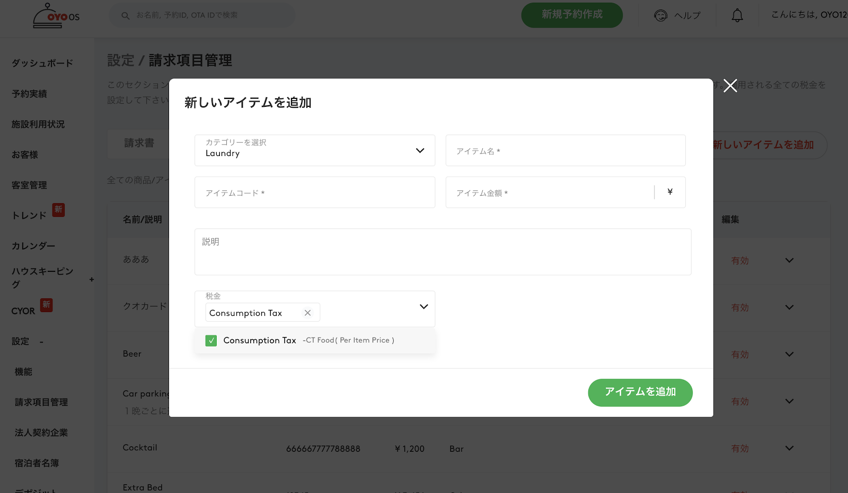Click the 新 badge next to CYOR
Viewport: 848px width, 493px height.
click(47, 305)
